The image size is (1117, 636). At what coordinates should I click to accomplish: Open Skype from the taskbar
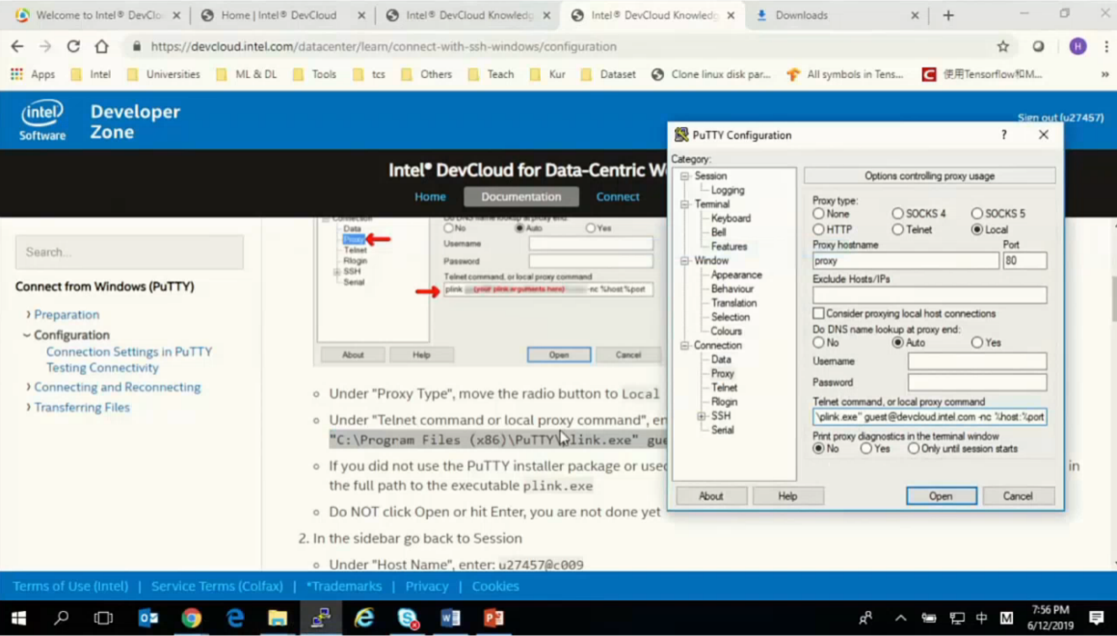[x=408, y=618]
